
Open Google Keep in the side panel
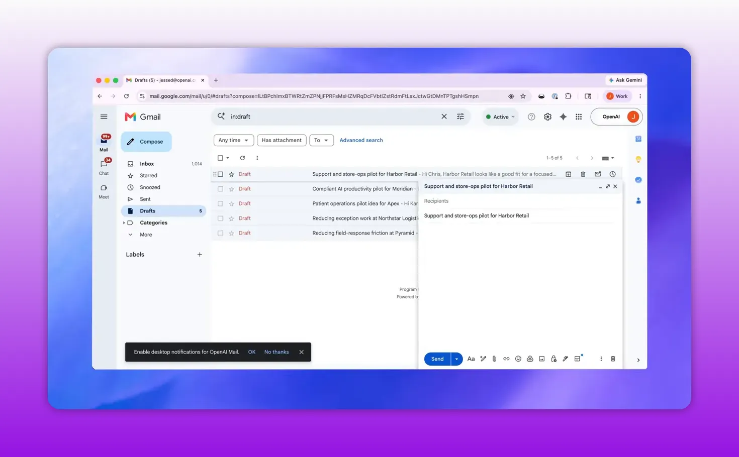[638, 160]
